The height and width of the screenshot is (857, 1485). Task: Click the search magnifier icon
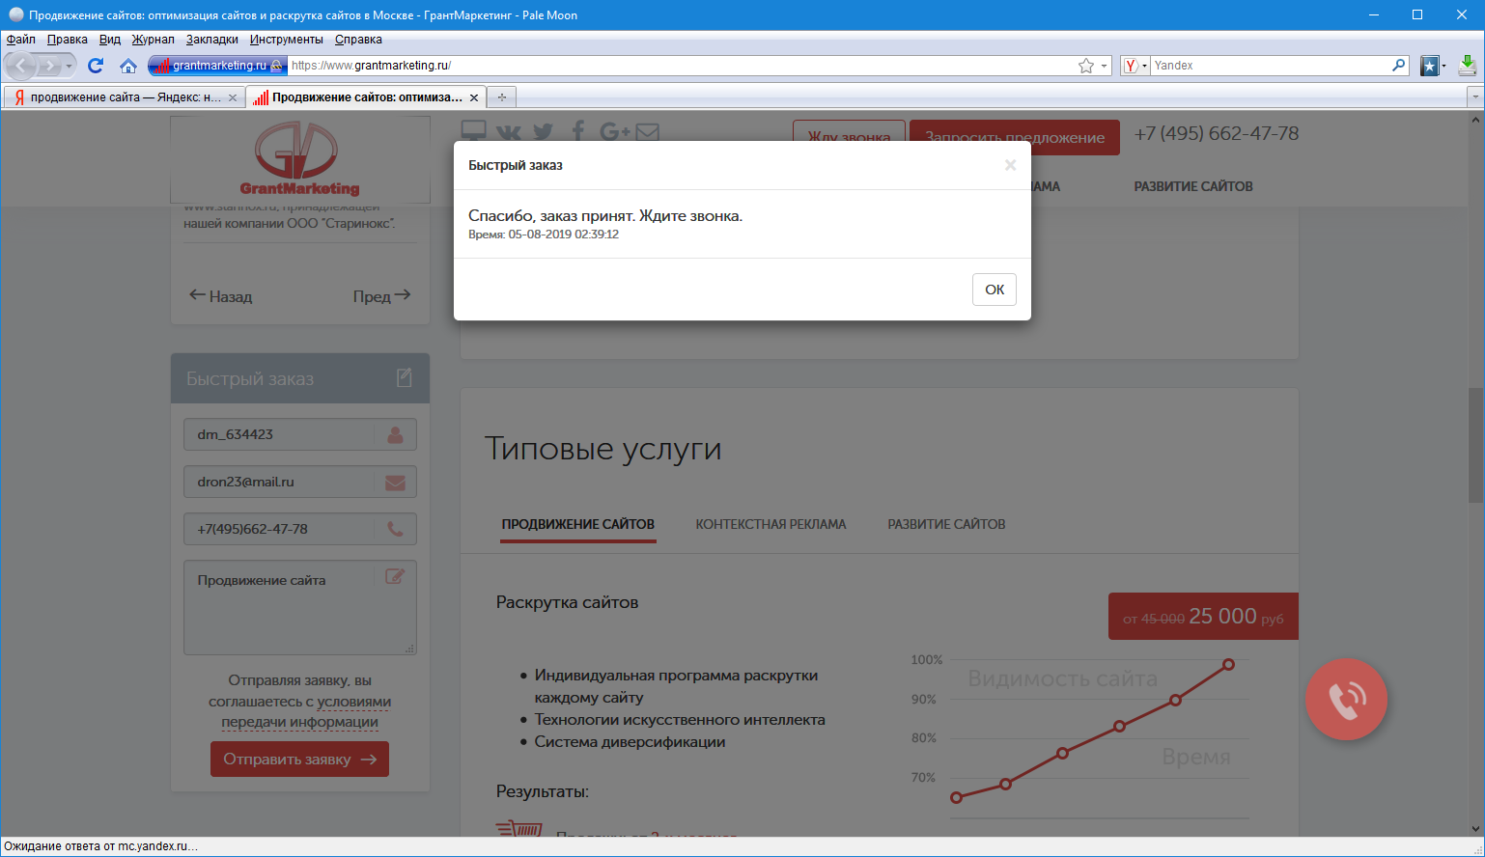1399,66
